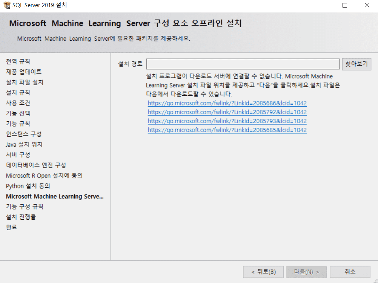The height and width of the screenshot is (283, 378).
Task: Select the 설치 진행률 step
Action: 21,217
